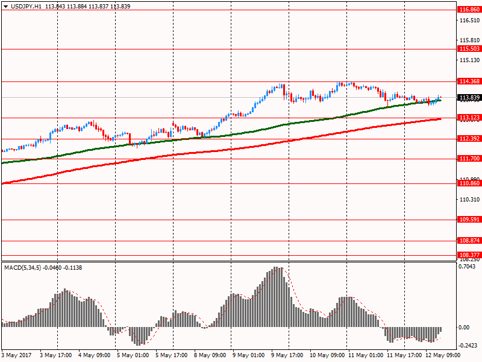
Task: Click the 108.377 bottom price label
Action: click(x=469, y=255)
